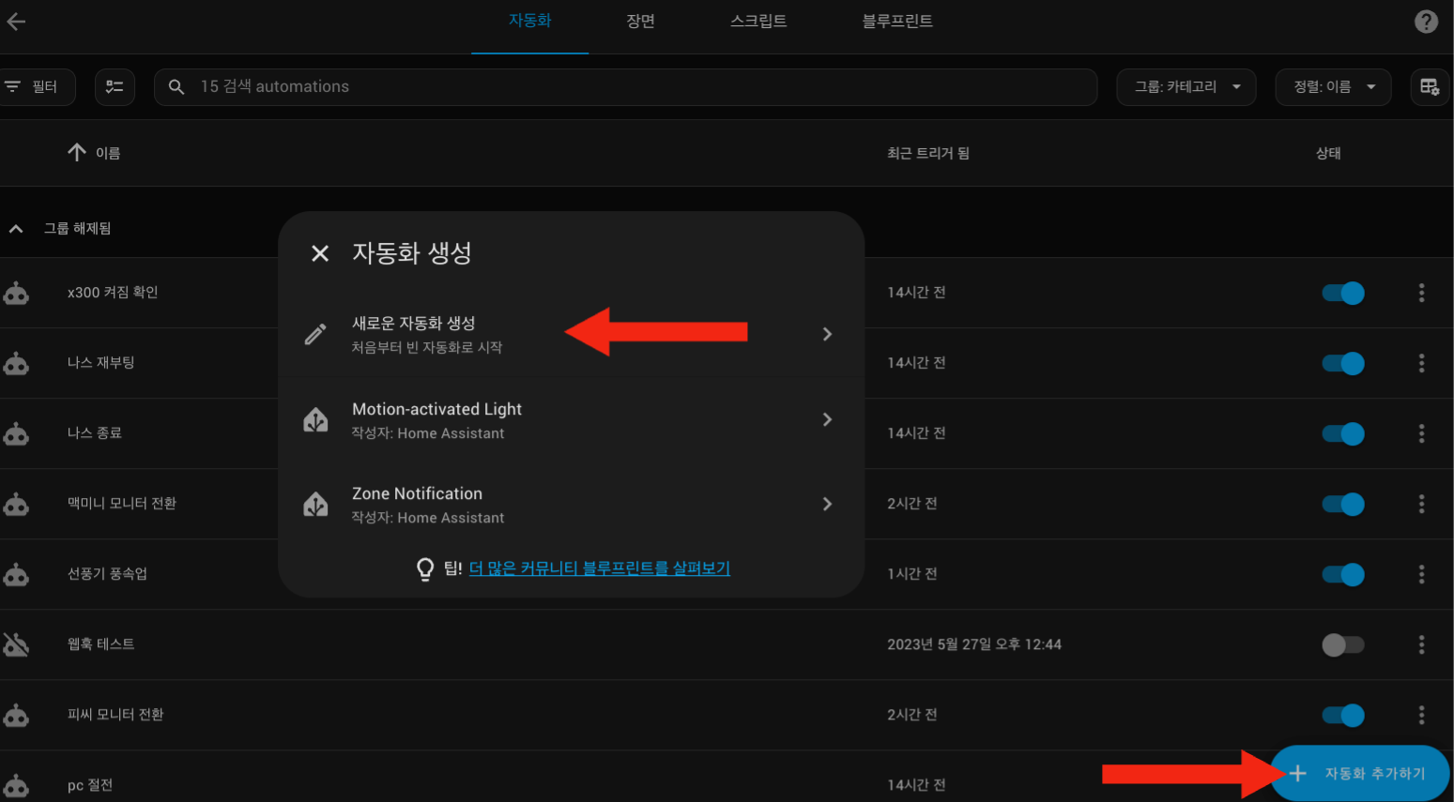This screenshot has width=1454, height=802.
Task: Open the 정렬: 이름 sort dropdown
Action: tap(1333, 87)
